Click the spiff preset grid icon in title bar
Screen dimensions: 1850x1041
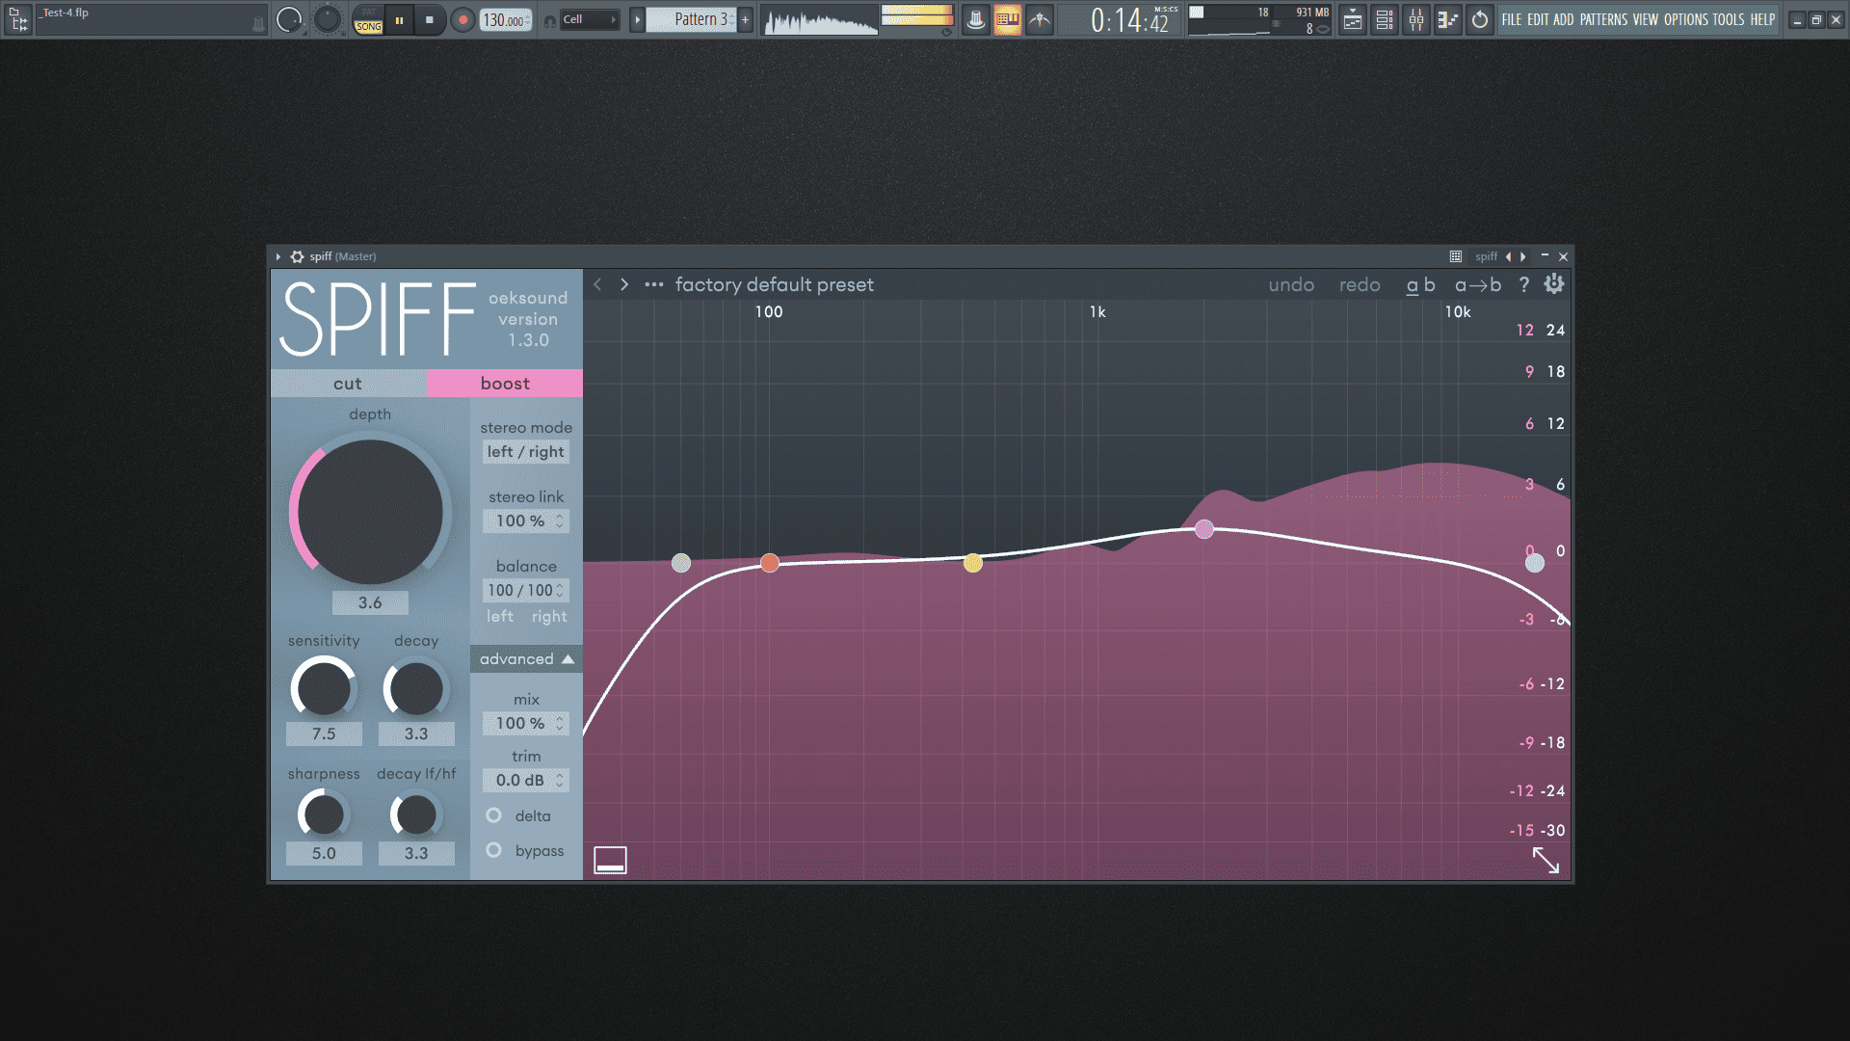pos(1456,256)
